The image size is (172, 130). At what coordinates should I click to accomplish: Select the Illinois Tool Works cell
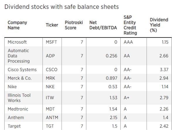(x=19, y=98)
